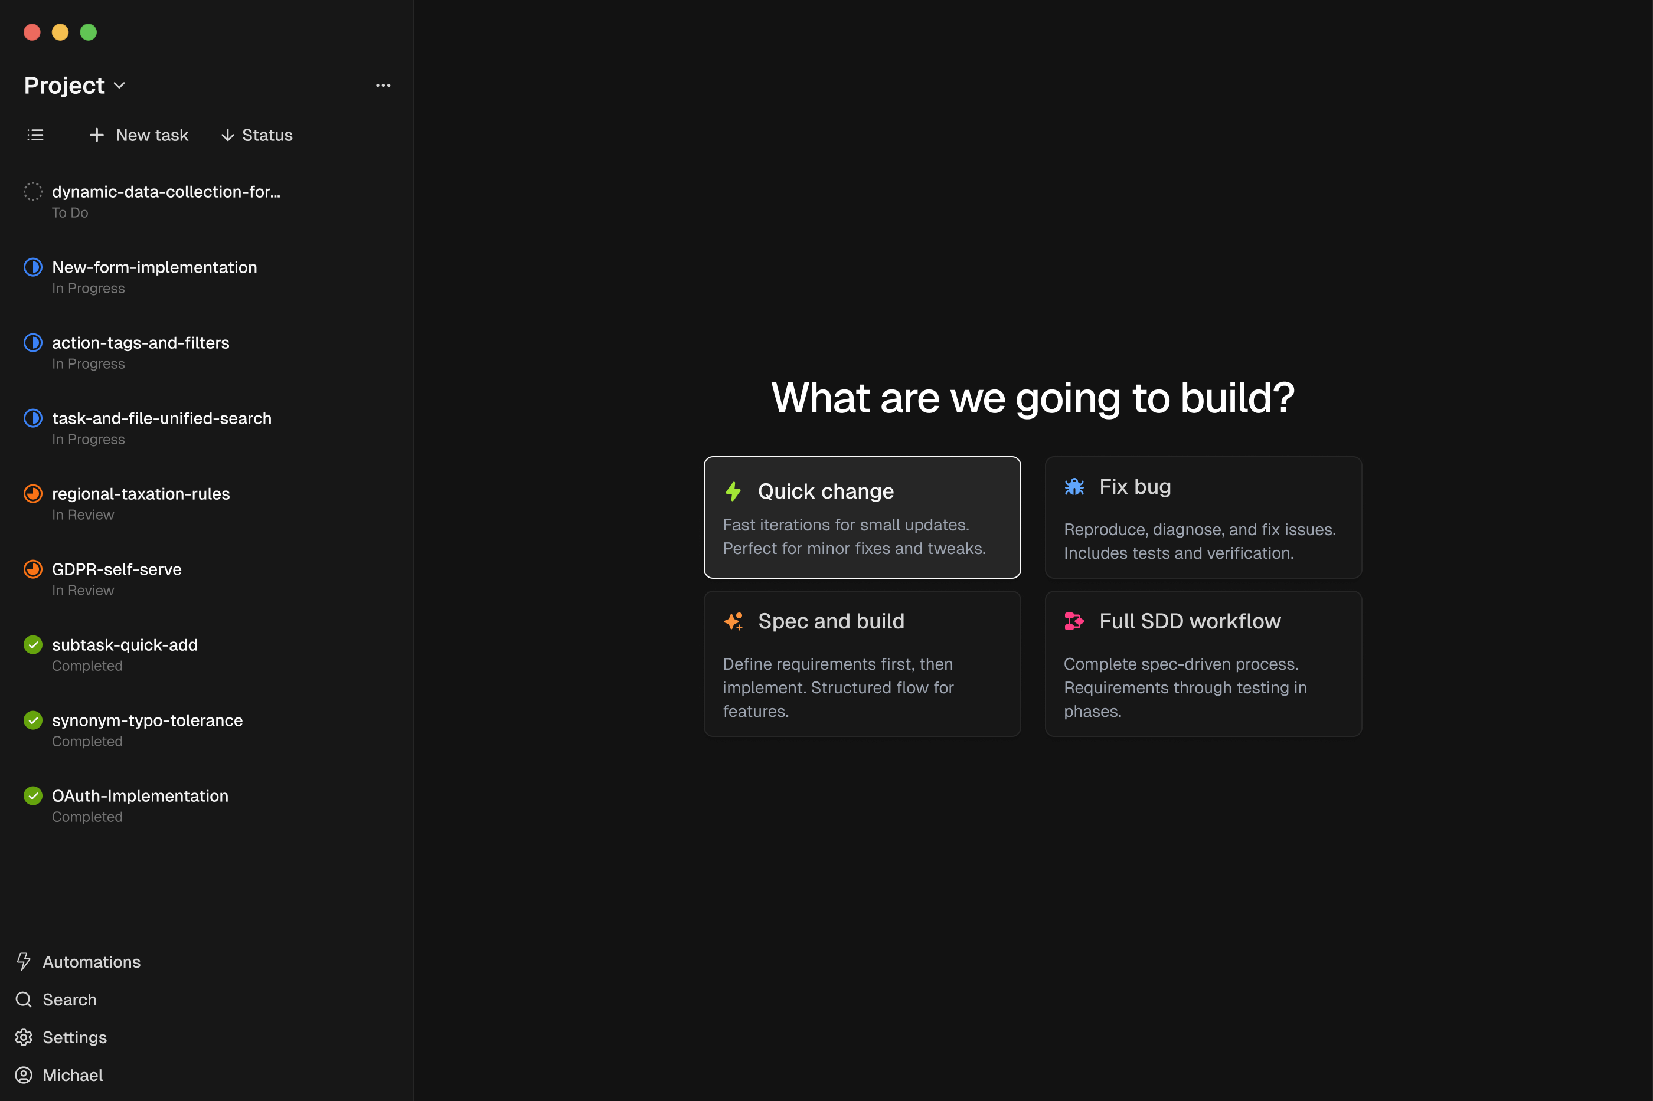Open the action-tags-and-filters task
The width and height of the screenshot is (1653, 1101).
coord(141,343)
